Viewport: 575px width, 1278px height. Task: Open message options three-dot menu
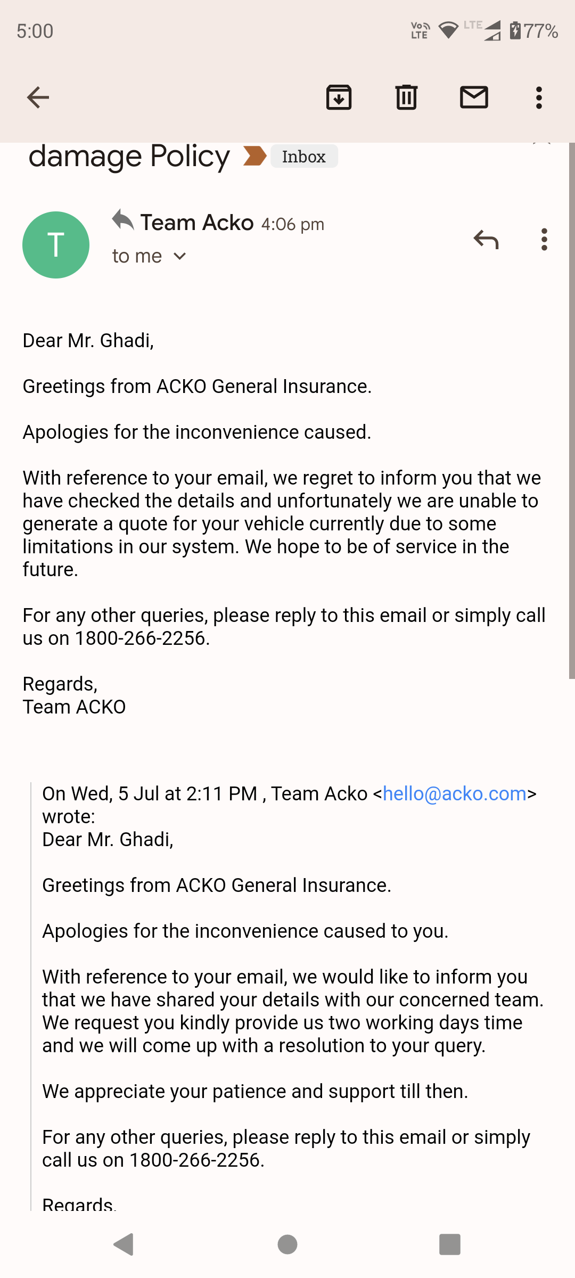click(x=544, y=240)
